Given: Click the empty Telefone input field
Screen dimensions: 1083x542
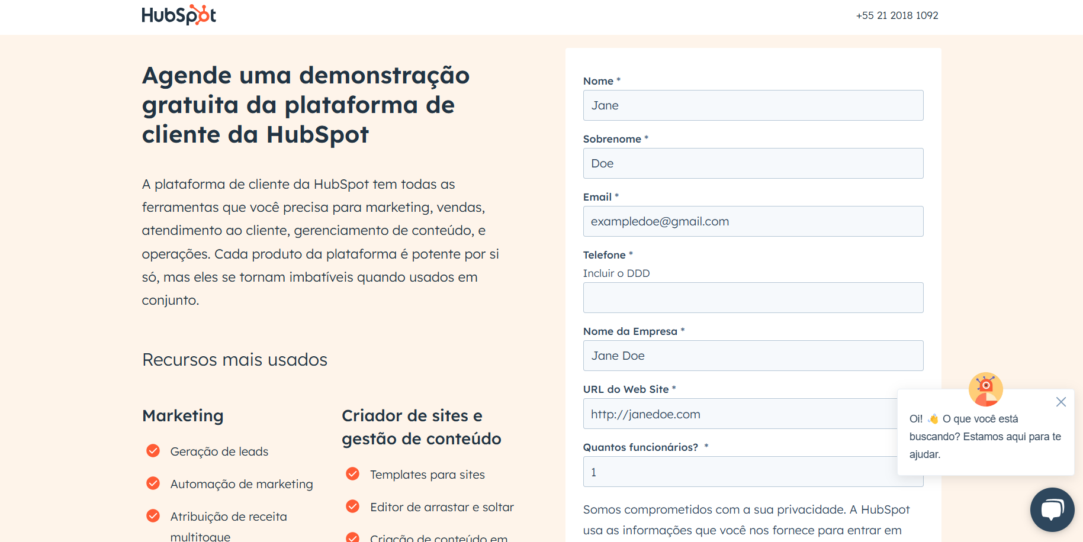Looking at the screenshot, I should [x=753, y=298].
